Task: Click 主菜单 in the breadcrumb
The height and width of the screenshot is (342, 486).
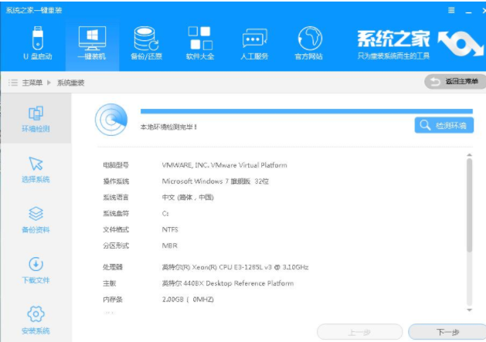Action: click(31, 82)
